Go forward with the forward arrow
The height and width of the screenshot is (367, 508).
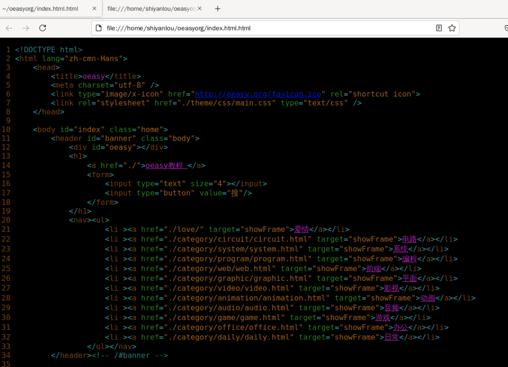pos(26,28)
